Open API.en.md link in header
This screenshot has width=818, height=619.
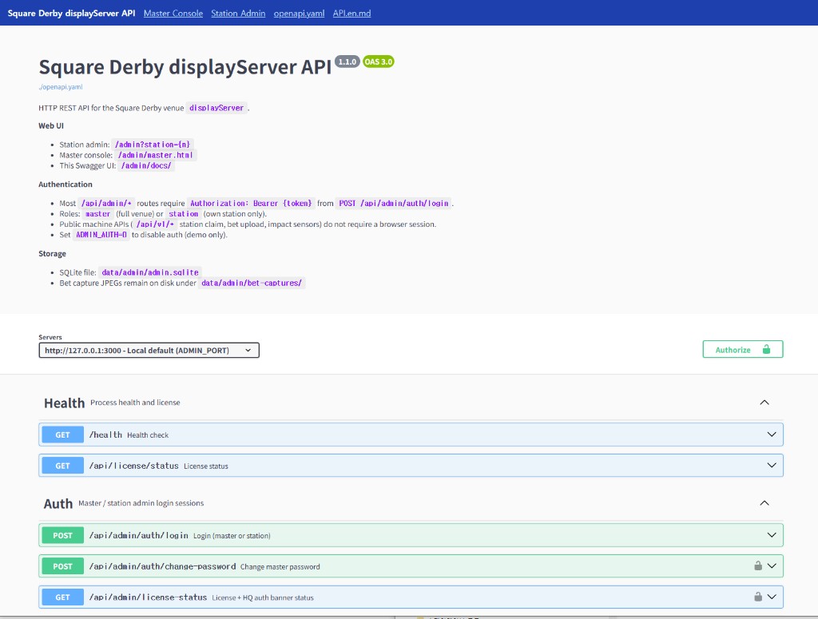[x=351, y=13]
